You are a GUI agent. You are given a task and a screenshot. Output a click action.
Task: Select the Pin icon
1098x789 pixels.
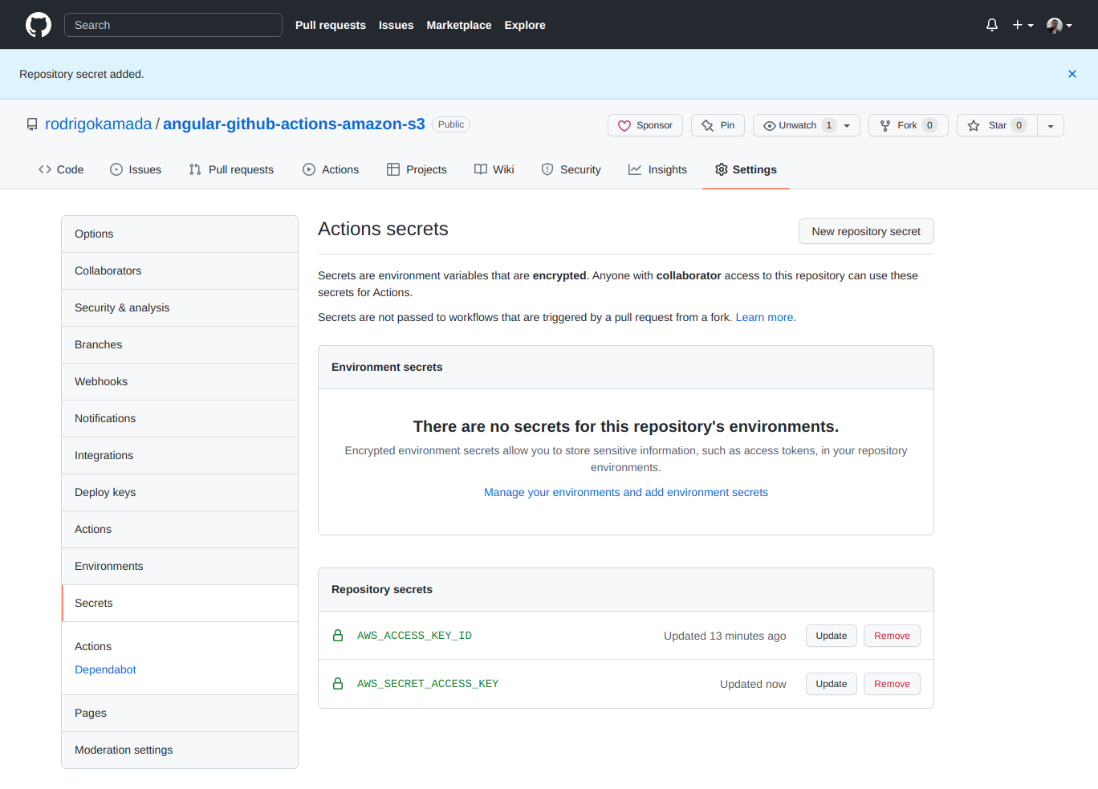706,125
